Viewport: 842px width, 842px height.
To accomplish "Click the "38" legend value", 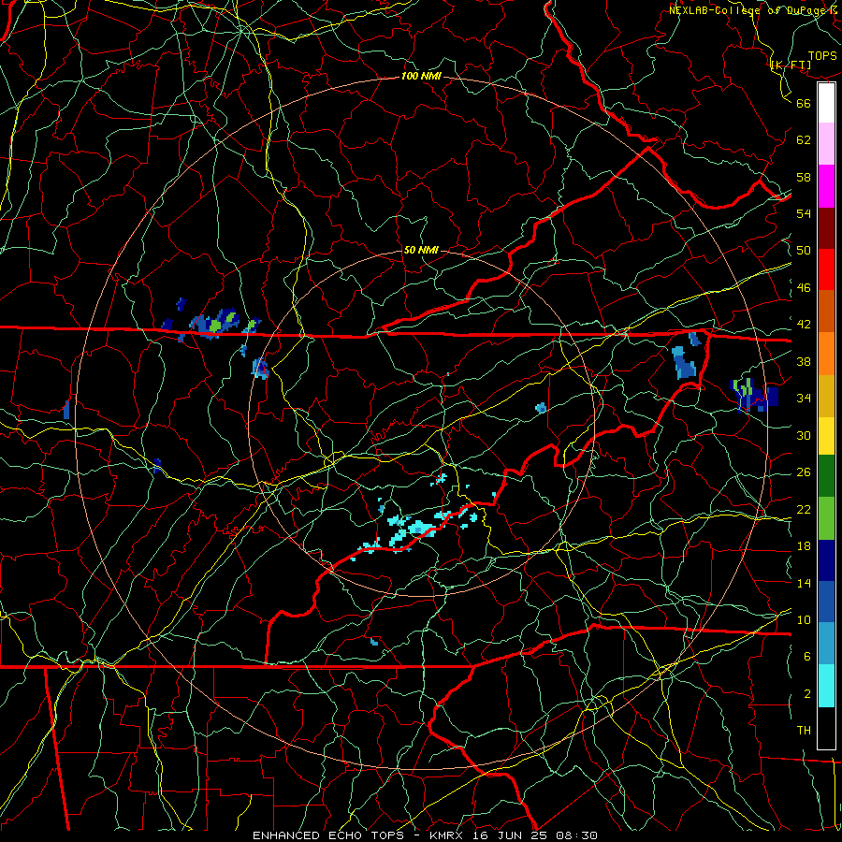I will [804, 361].
